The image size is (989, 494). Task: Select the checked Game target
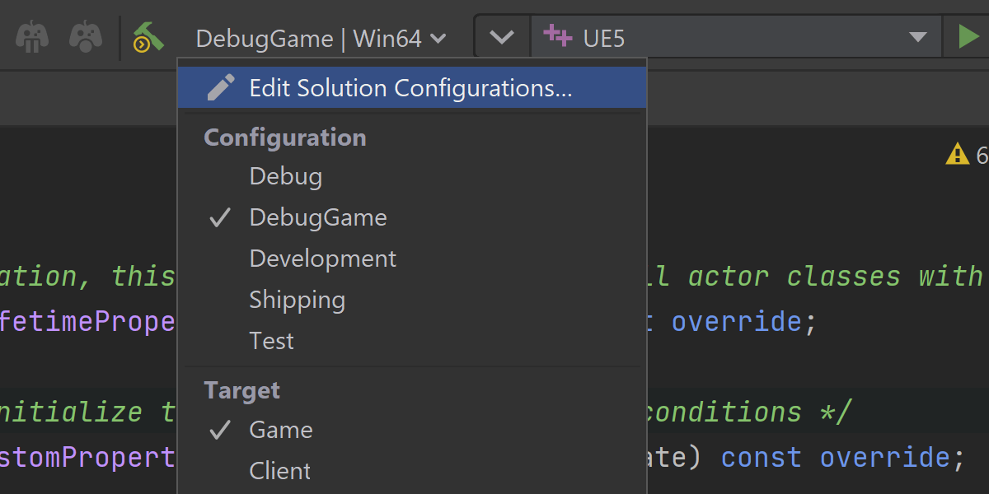(281, 430)
